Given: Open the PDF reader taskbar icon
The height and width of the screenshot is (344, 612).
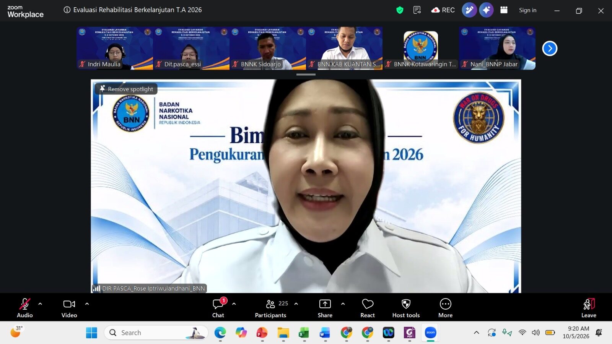Looking at the screenshot, I should click(410, 333).
